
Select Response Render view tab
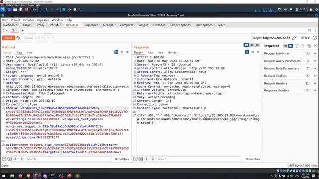173,53
